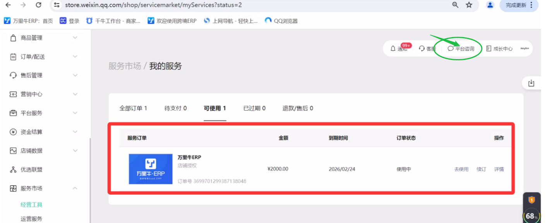Open the 登录 bookmark
The height and width of the screenshot is (223, 559).
pos(70,21)
